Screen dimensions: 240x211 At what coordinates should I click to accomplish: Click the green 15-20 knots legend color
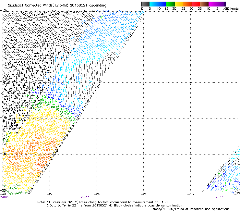[x=171, y=4]
